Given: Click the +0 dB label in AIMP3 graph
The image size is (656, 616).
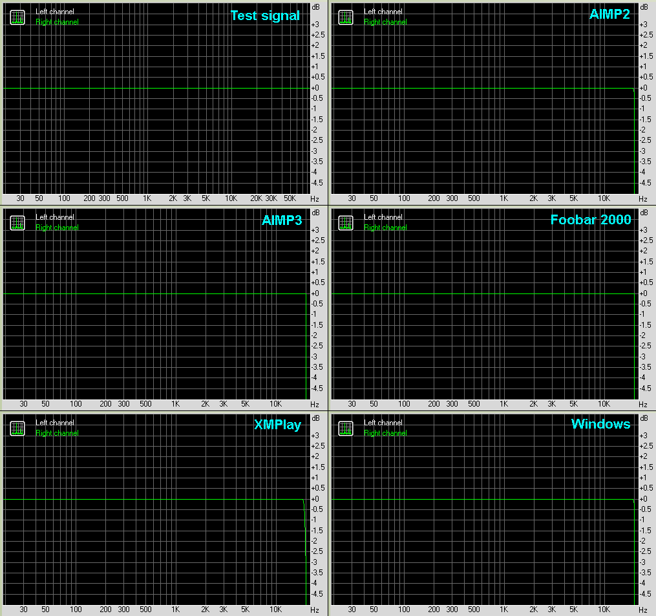Looking at the screenshot, I should click(x=315, y=293).
